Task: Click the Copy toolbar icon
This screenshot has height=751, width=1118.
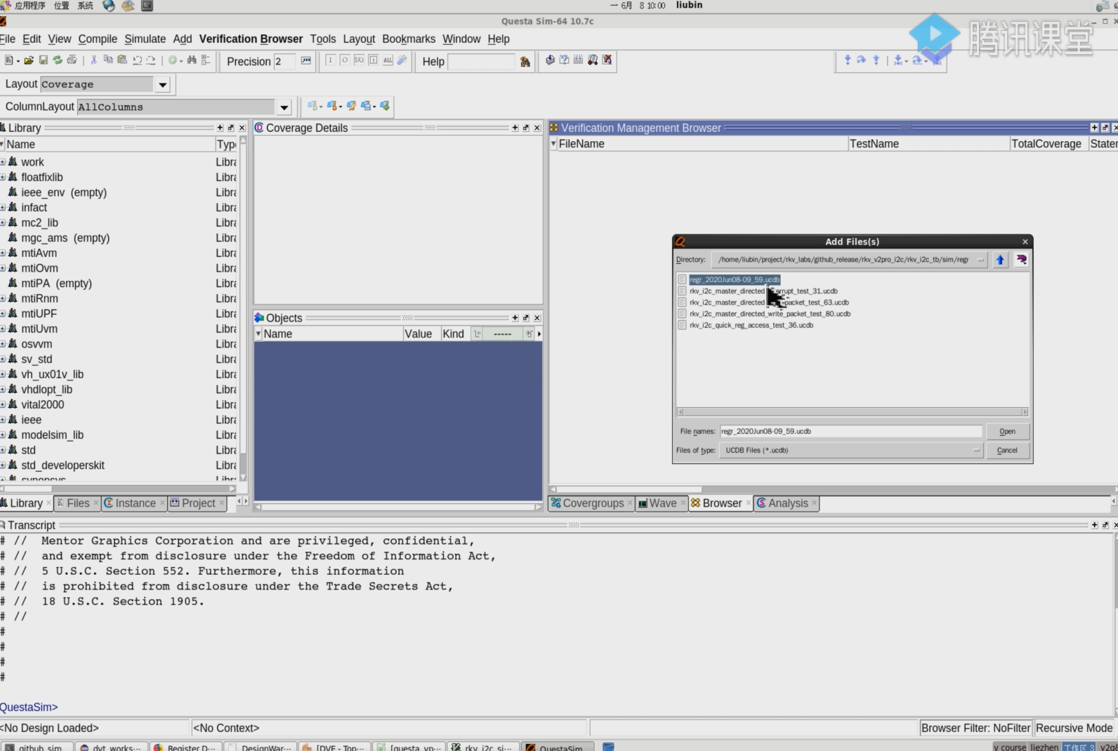Action: tap(108, 60)
